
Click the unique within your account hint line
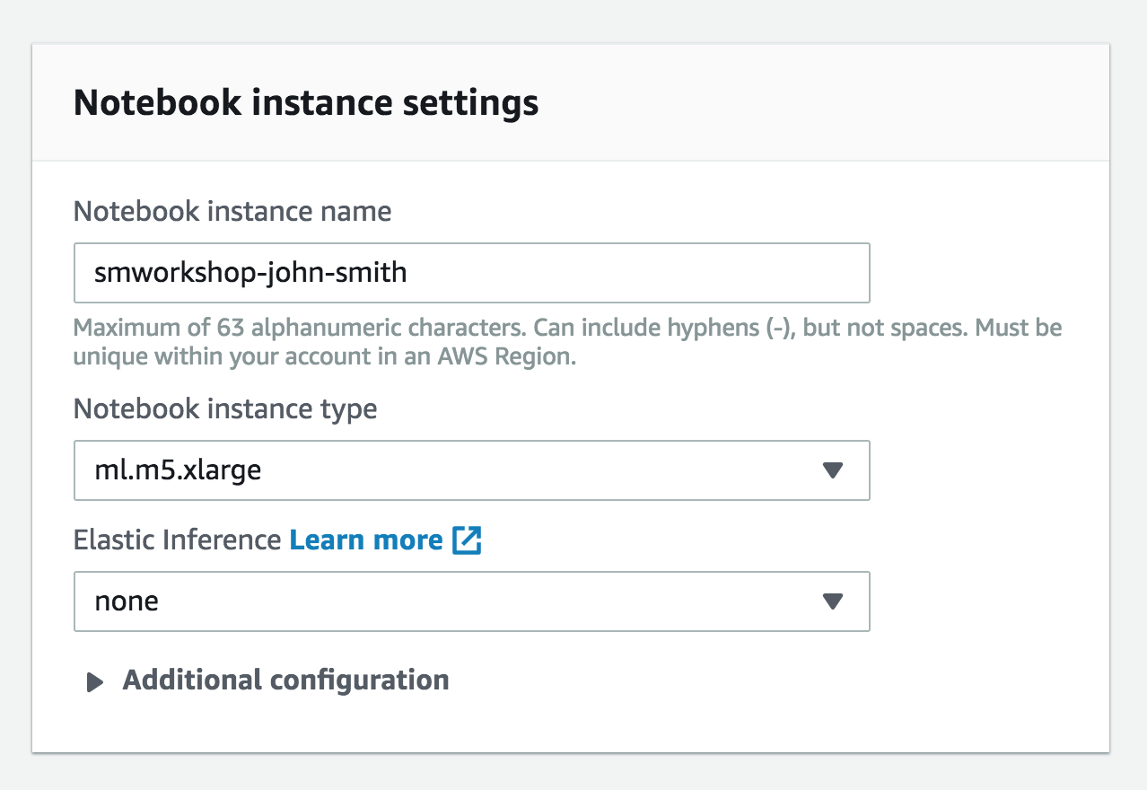(x=323, y=356)
